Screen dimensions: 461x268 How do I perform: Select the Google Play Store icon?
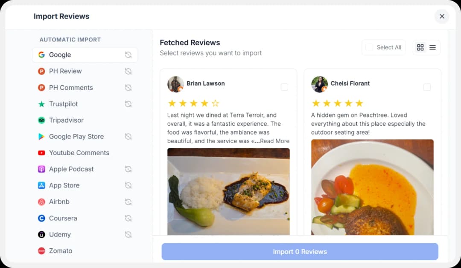(41, 136)
